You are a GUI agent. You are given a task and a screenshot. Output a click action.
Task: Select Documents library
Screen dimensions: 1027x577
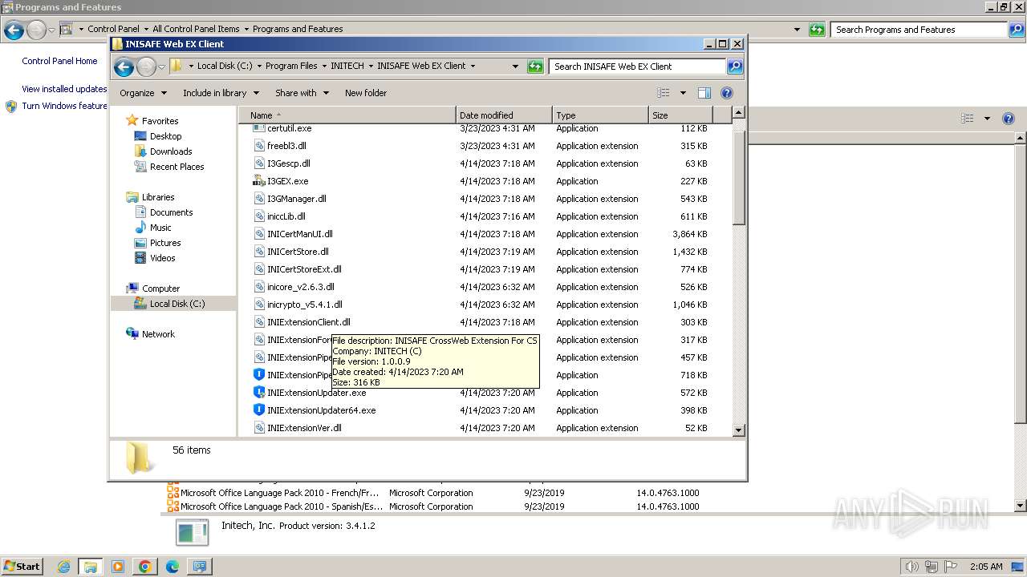(x=171, y=212)
